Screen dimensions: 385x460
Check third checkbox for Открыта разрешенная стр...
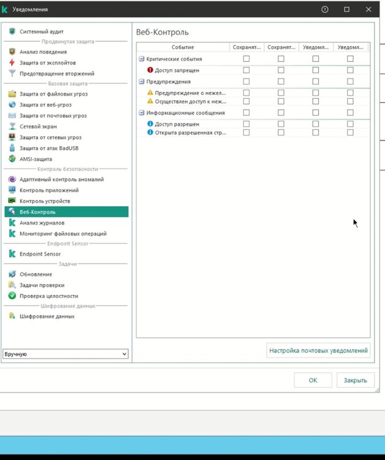316,132
